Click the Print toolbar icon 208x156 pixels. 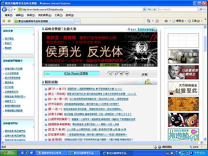tap(166, 21)
